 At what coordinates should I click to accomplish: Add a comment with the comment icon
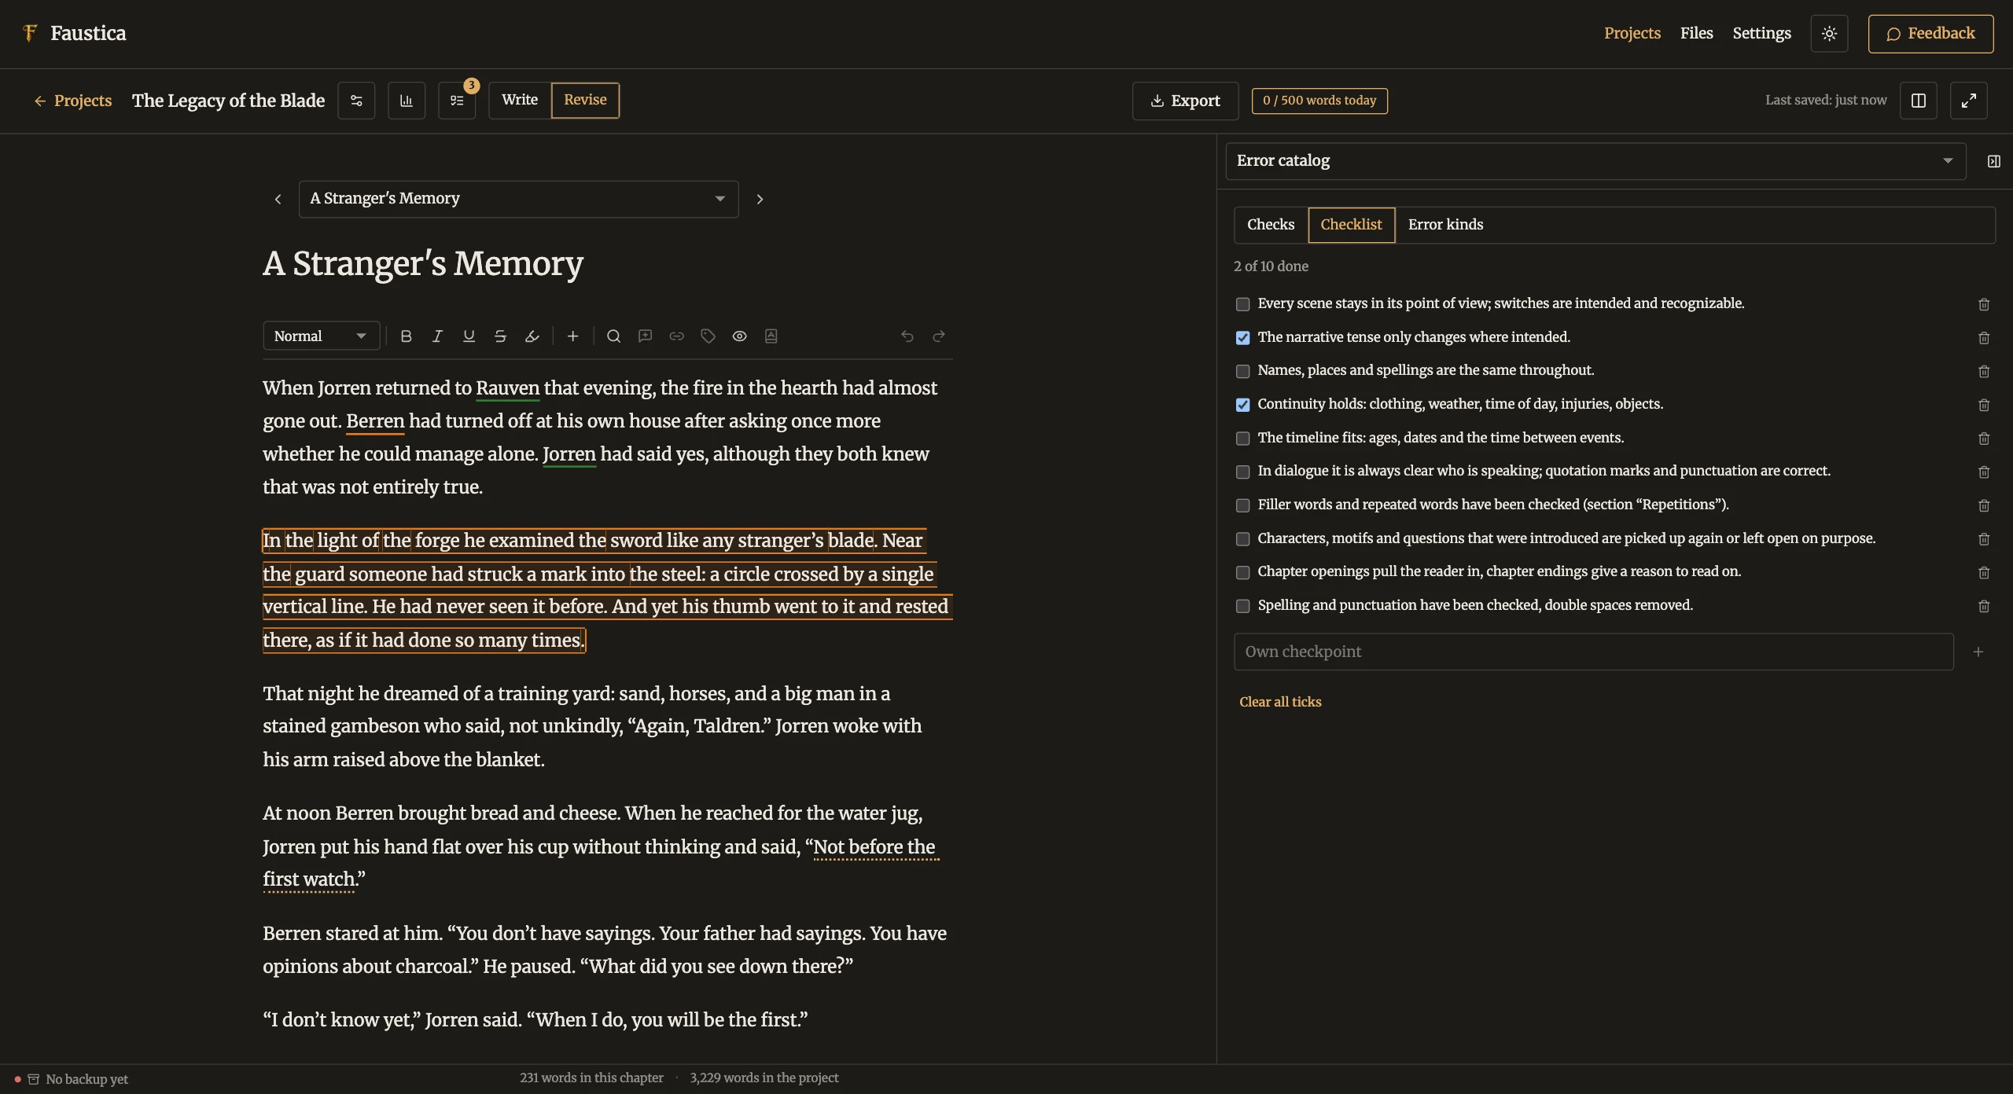point(645,336)
